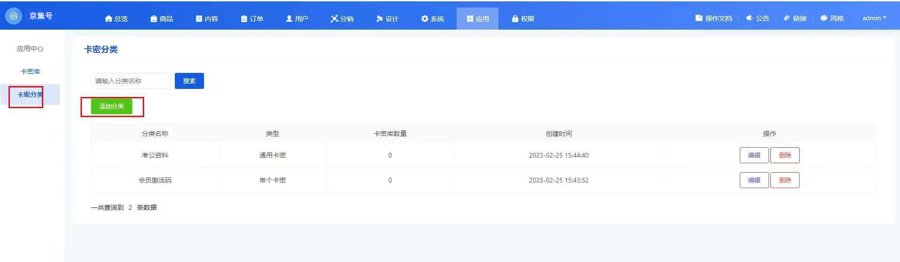Open the 操作文档 folder icon
Viewport: 900px width, 262px height.
(699, 18)
